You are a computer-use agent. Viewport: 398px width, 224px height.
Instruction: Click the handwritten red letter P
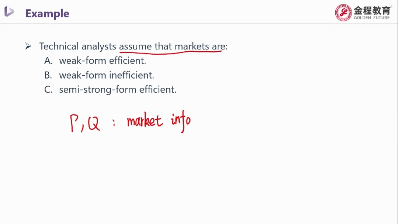tap(74, 123)
